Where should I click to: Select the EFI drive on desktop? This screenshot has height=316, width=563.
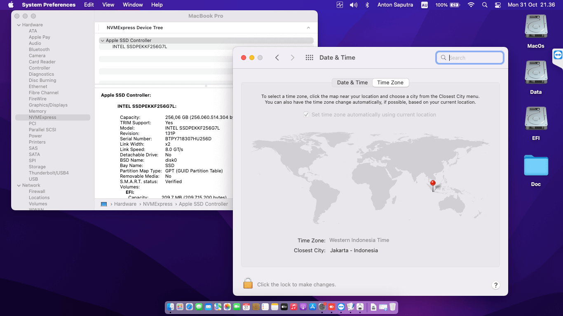coord(536,123)
